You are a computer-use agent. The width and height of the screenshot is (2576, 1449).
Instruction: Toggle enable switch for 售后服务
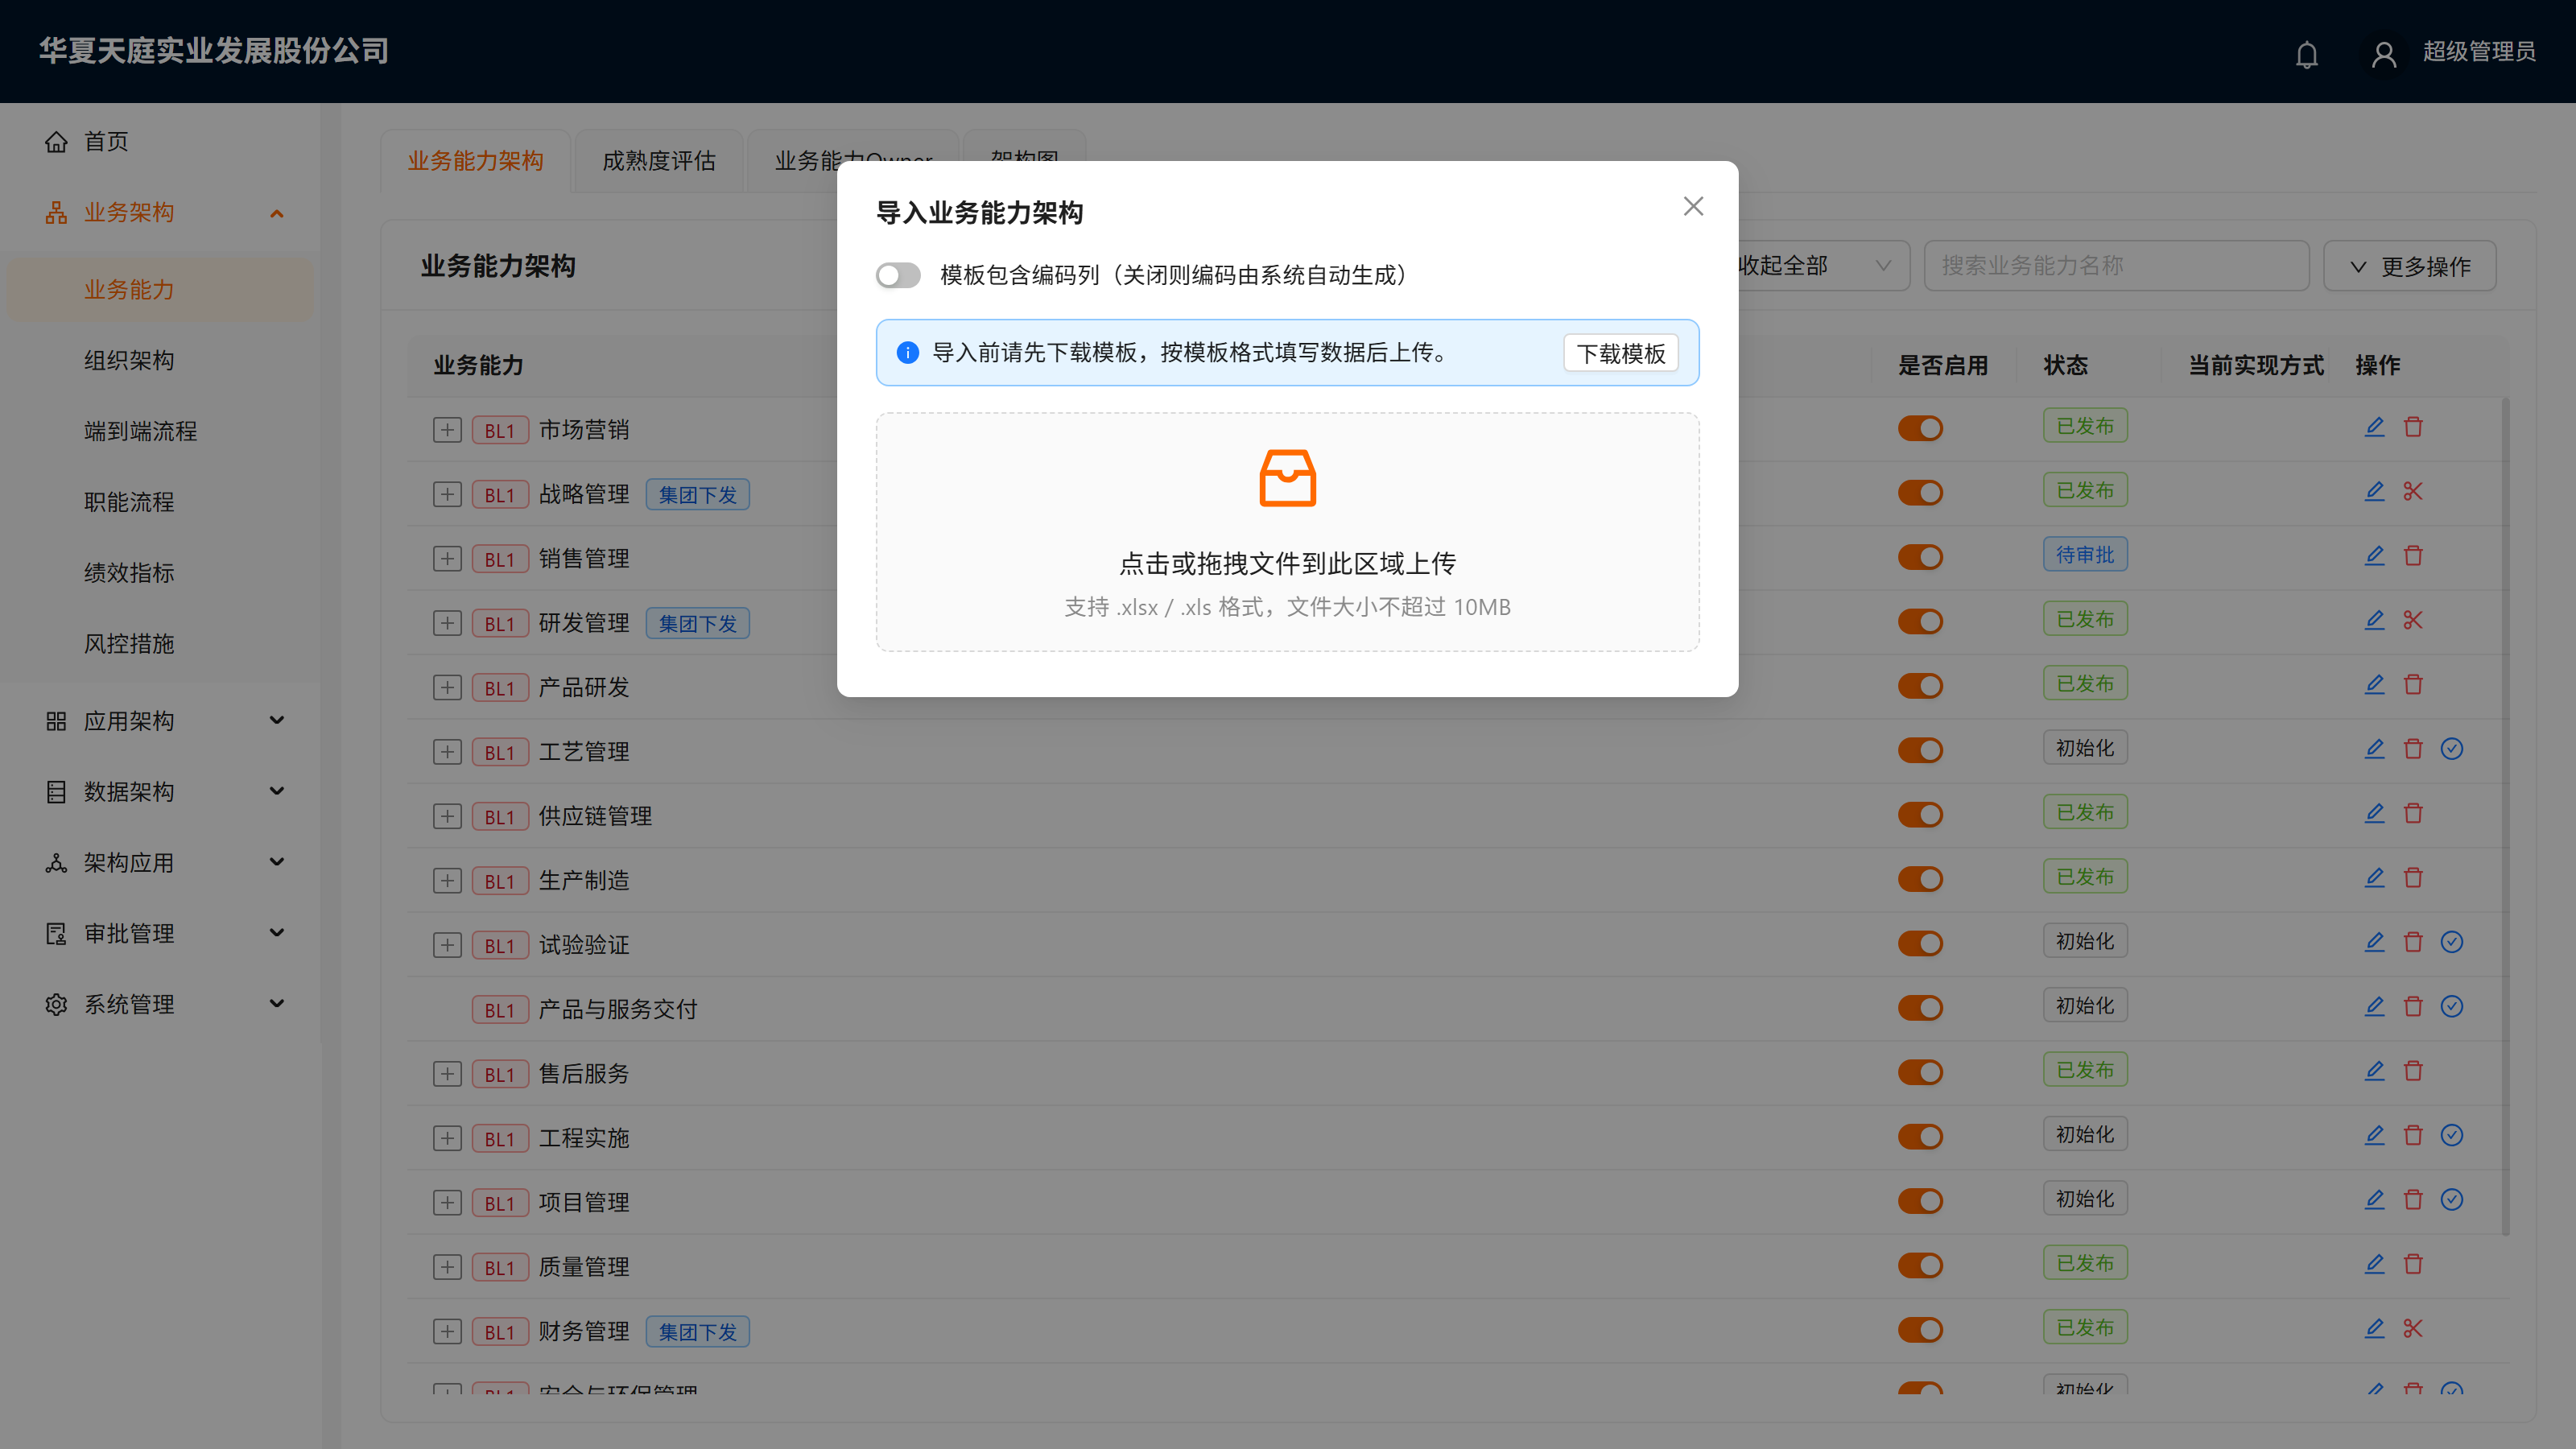(x=1920, y=1073)
